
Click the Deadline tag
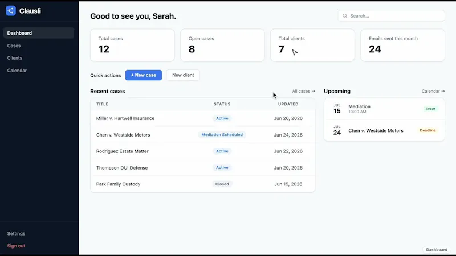pos(428,130)
